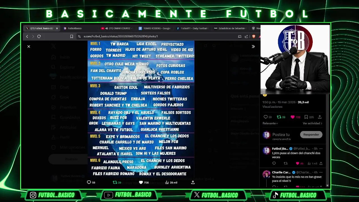Bookmark this page in the address bar
Image resolution: width=359 pixels, height=202 pixels.
pyautogui.click(x=72, y=36)
